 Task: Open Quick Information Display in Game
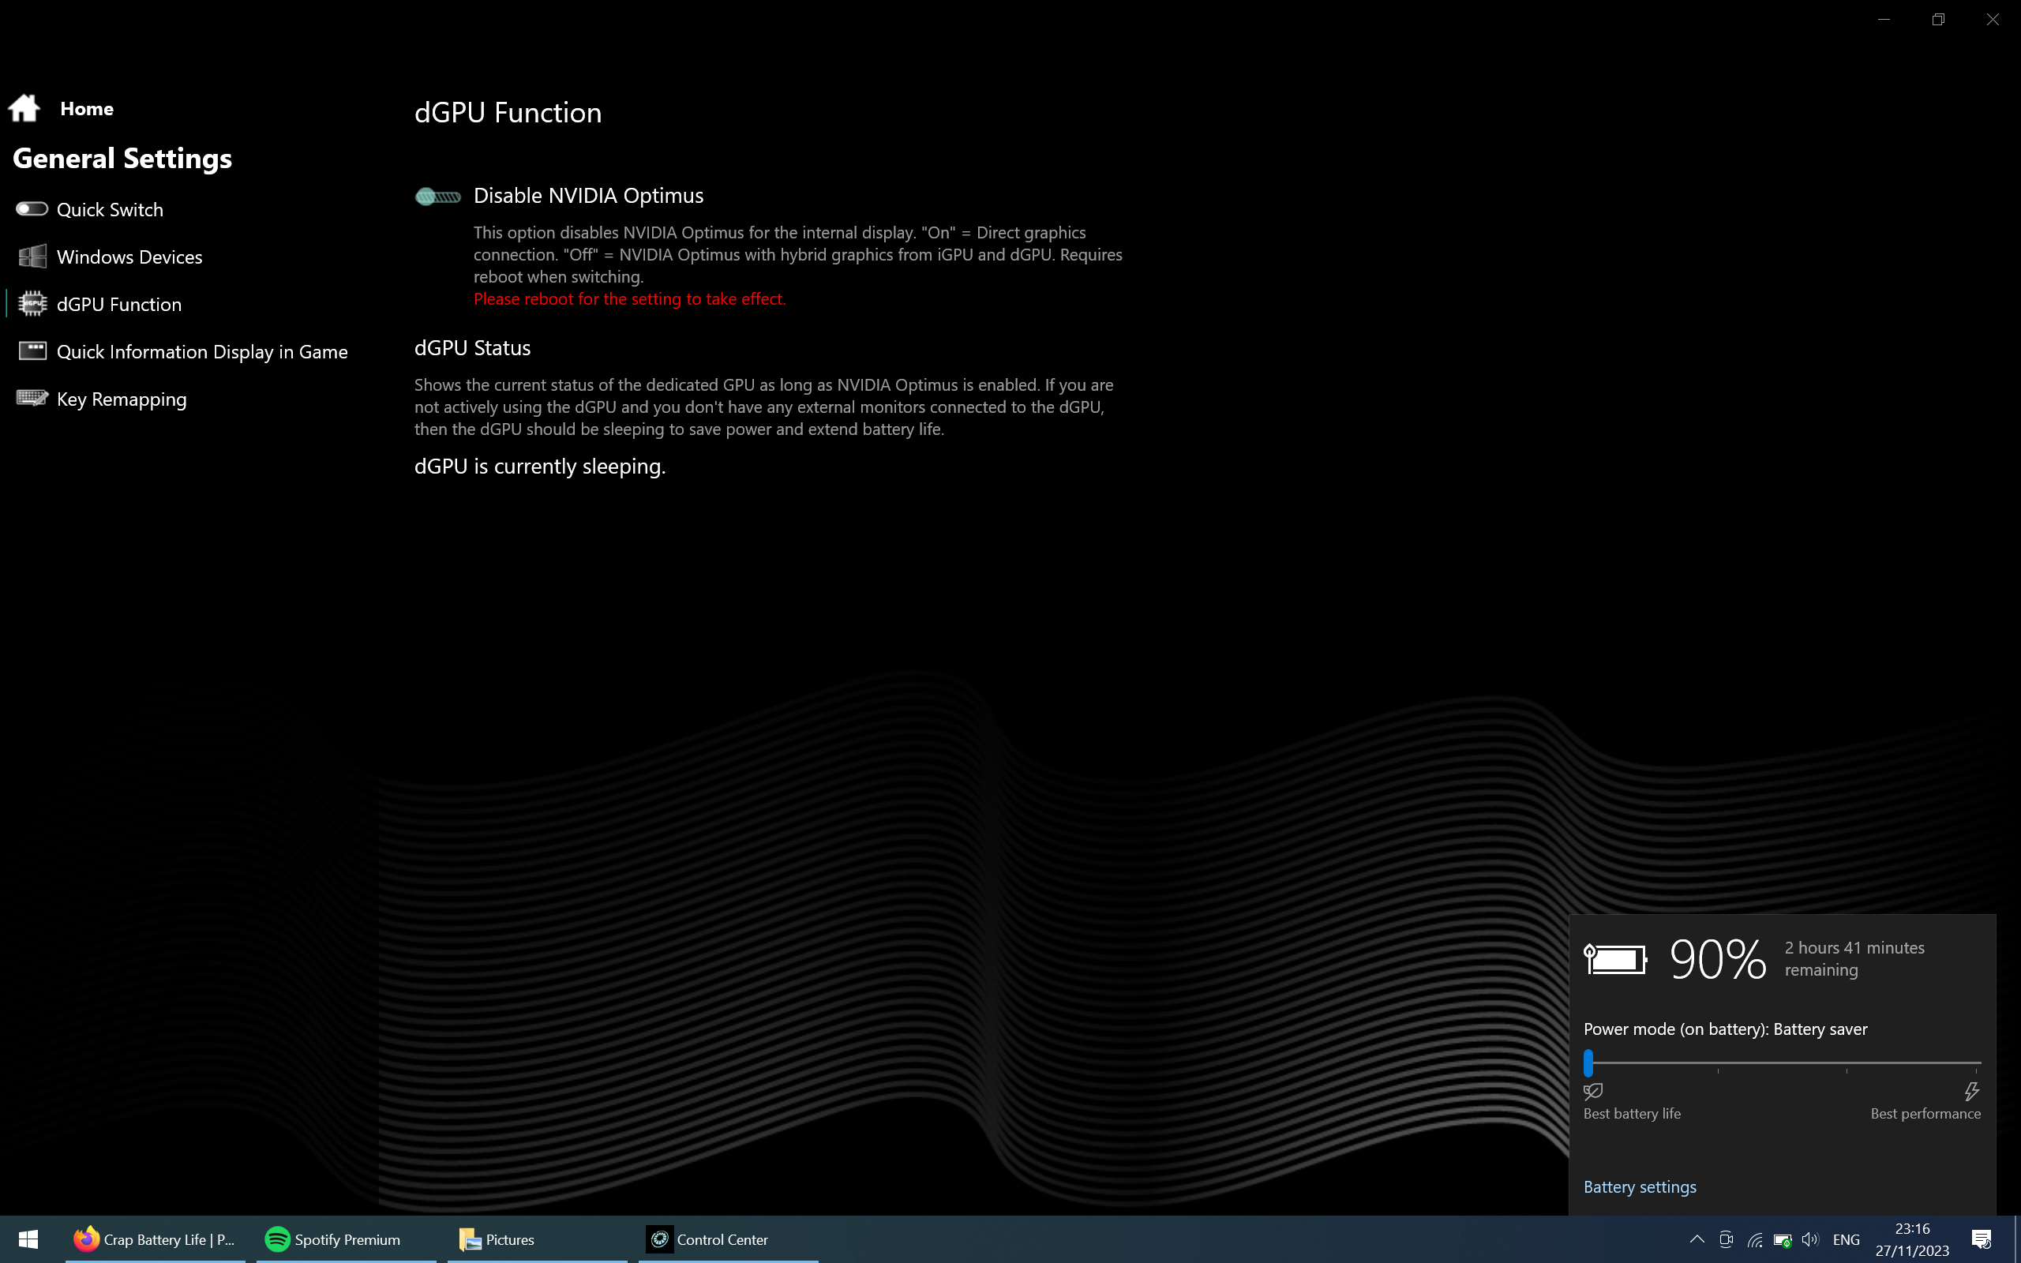pyautogui.click(x=202, y=352)
